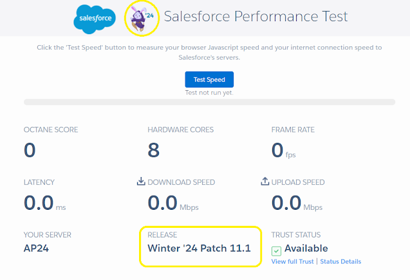Screen dimensions: 410x280
Task: Click the green checkmark trust status icon
Action: (276, 251)
